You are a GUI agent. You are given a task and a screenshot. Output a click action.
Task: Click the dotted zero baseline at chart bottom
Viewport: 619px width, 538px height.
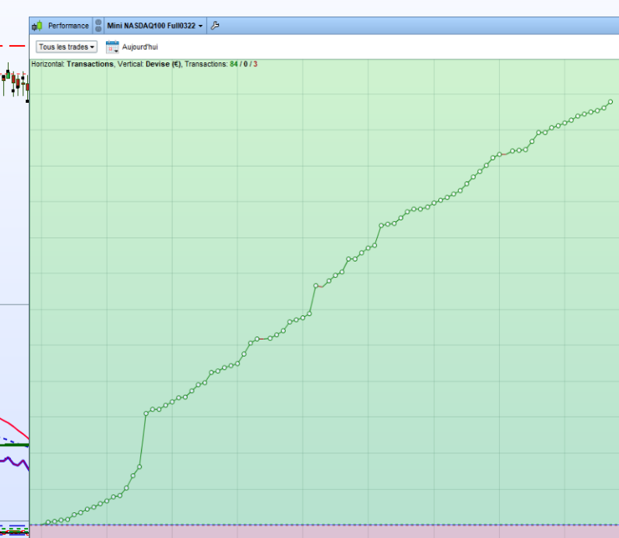[311, 525]
